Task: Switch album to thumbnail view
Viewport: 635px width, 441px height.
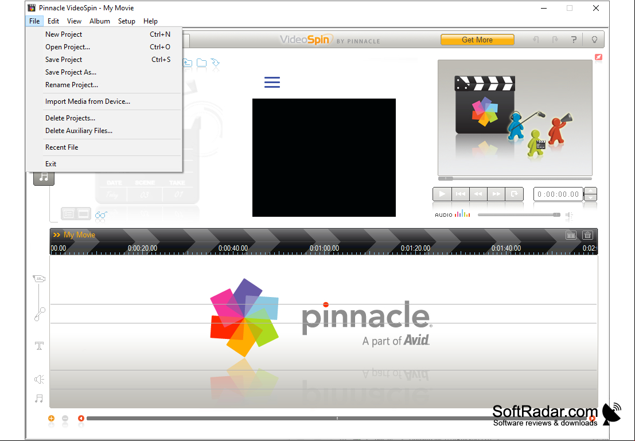Action: (83, 214)
